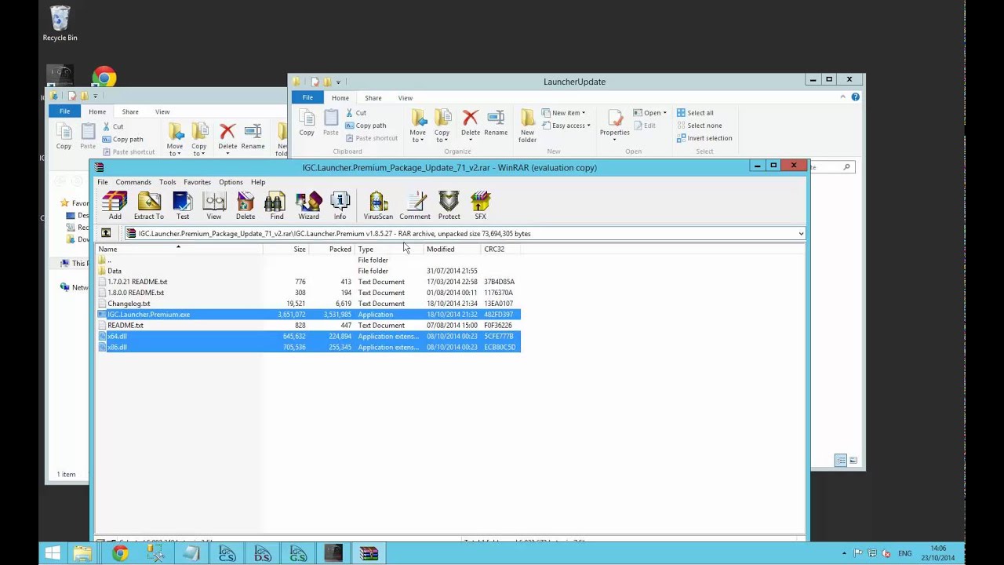Open Copy to dropdown in LauncherUpdate
This screenshot has height=565, width=1004.
[x=442, y=126]
